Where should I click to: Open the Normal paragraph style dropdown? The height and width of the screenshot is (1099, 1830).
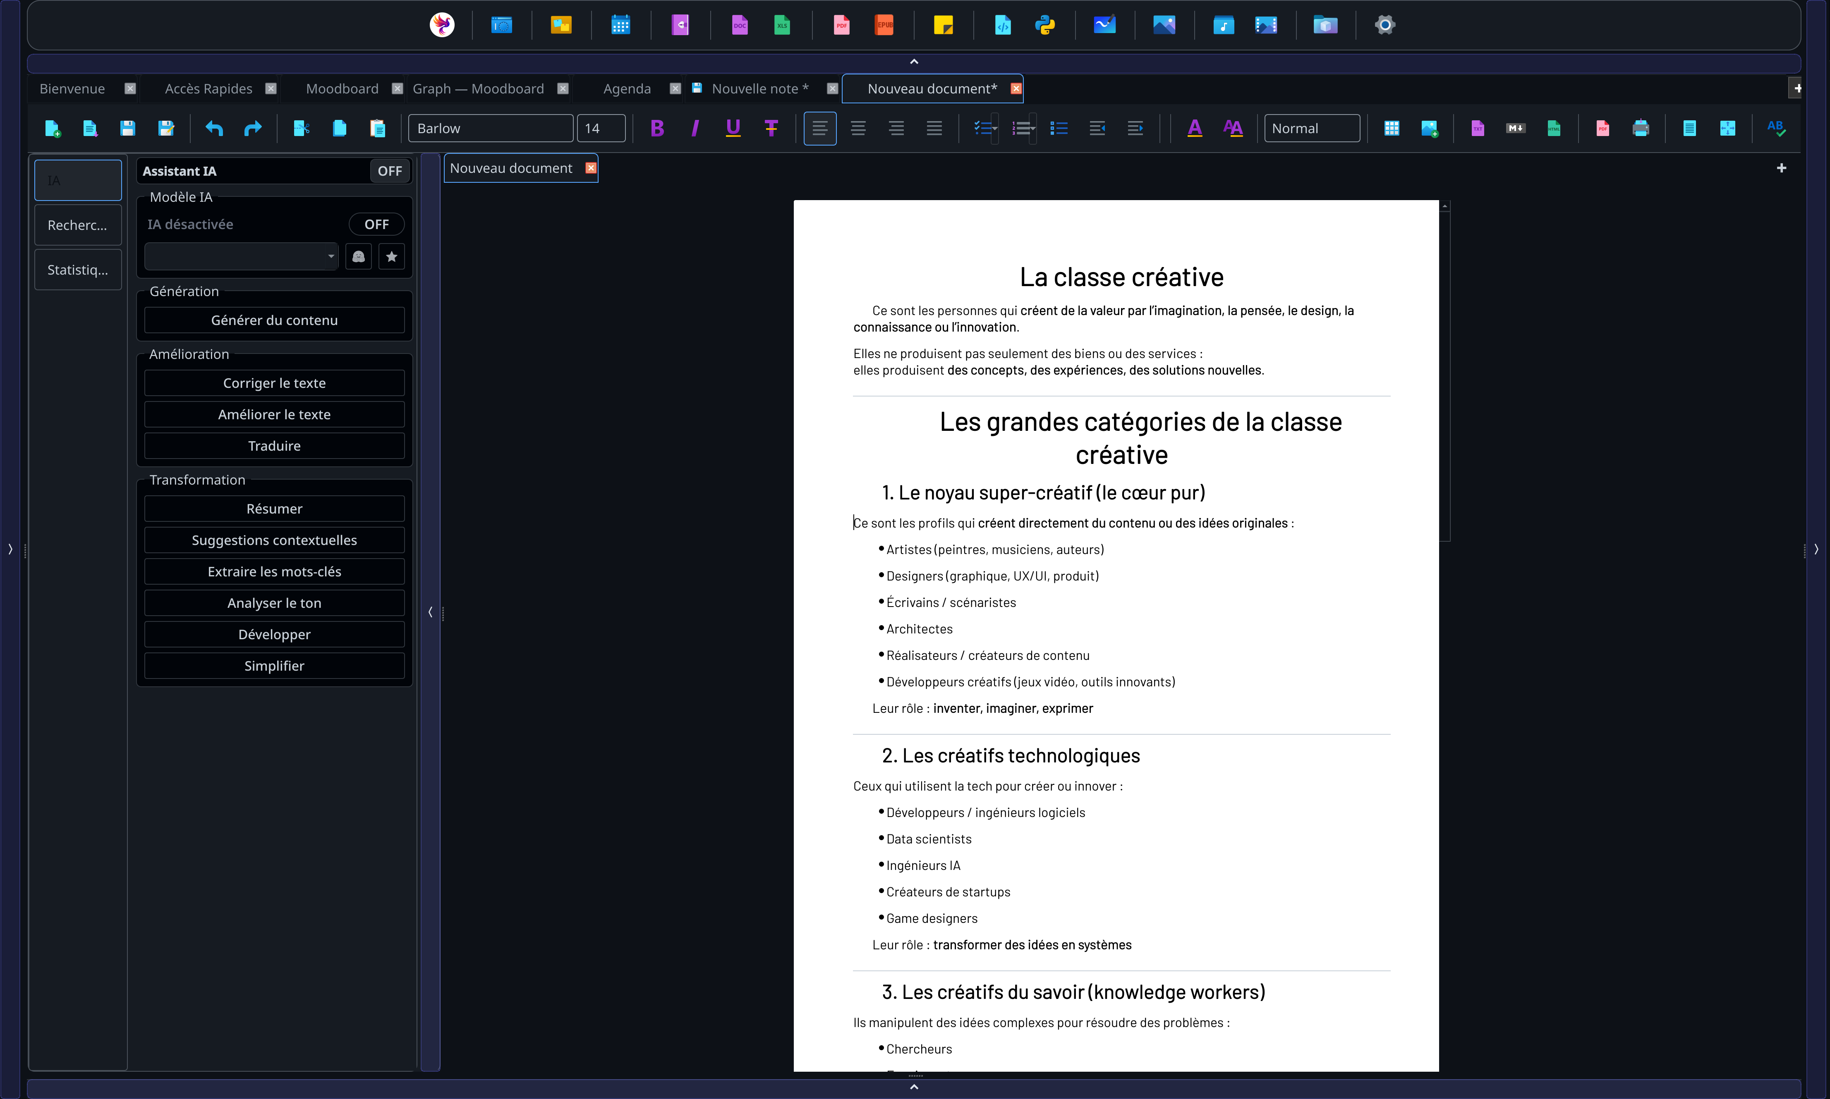1311,129
